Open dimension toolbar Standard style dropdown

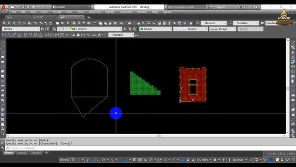tap(121, 35)
